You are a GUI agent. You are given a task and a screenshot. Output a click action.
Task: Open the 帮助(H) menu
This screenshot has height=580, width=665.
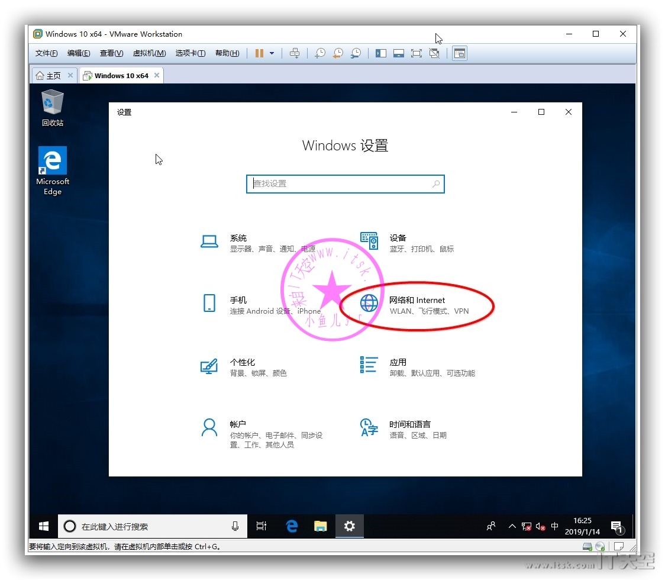click(x=227, y=53)
